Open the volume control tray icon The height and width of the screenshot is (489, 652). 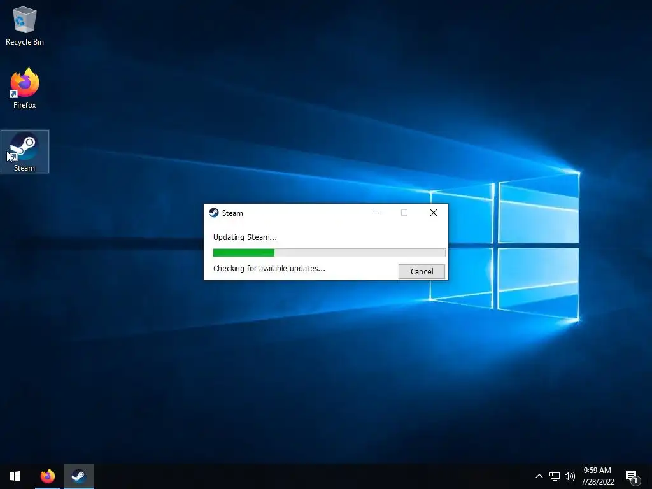570,476
